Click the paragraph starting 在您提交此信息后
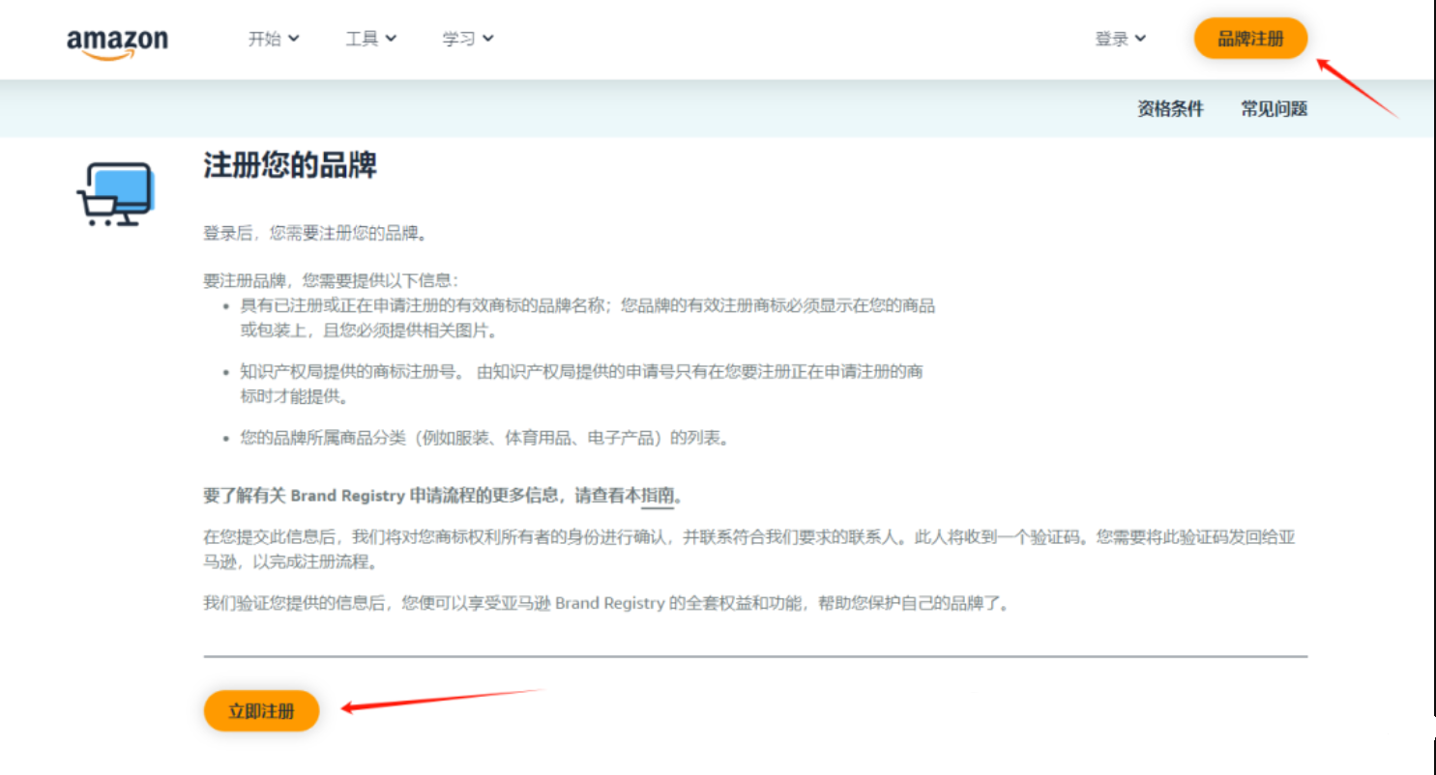The image size is (1436, 775). coord(748,549)
